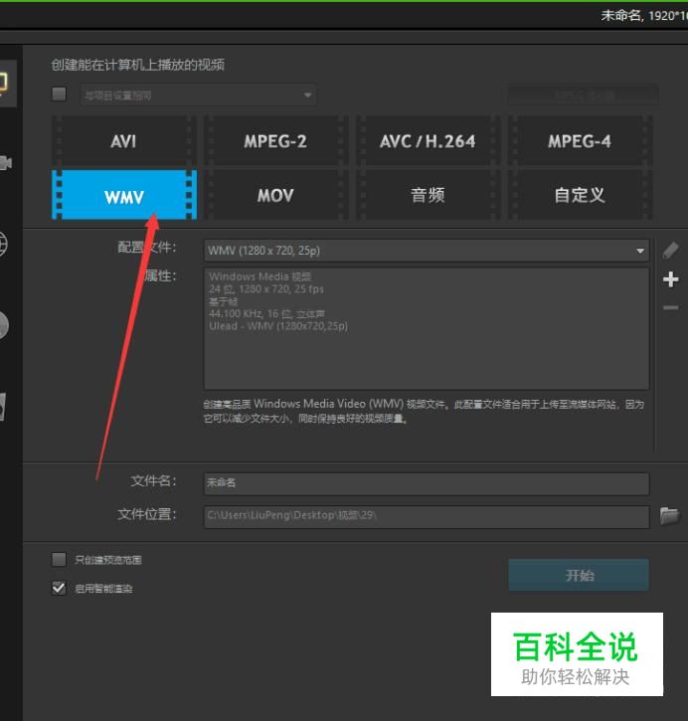This screenshot has height=721, width=688.
Task: Edit profile with the pencil icon
Action: [670, 251]
